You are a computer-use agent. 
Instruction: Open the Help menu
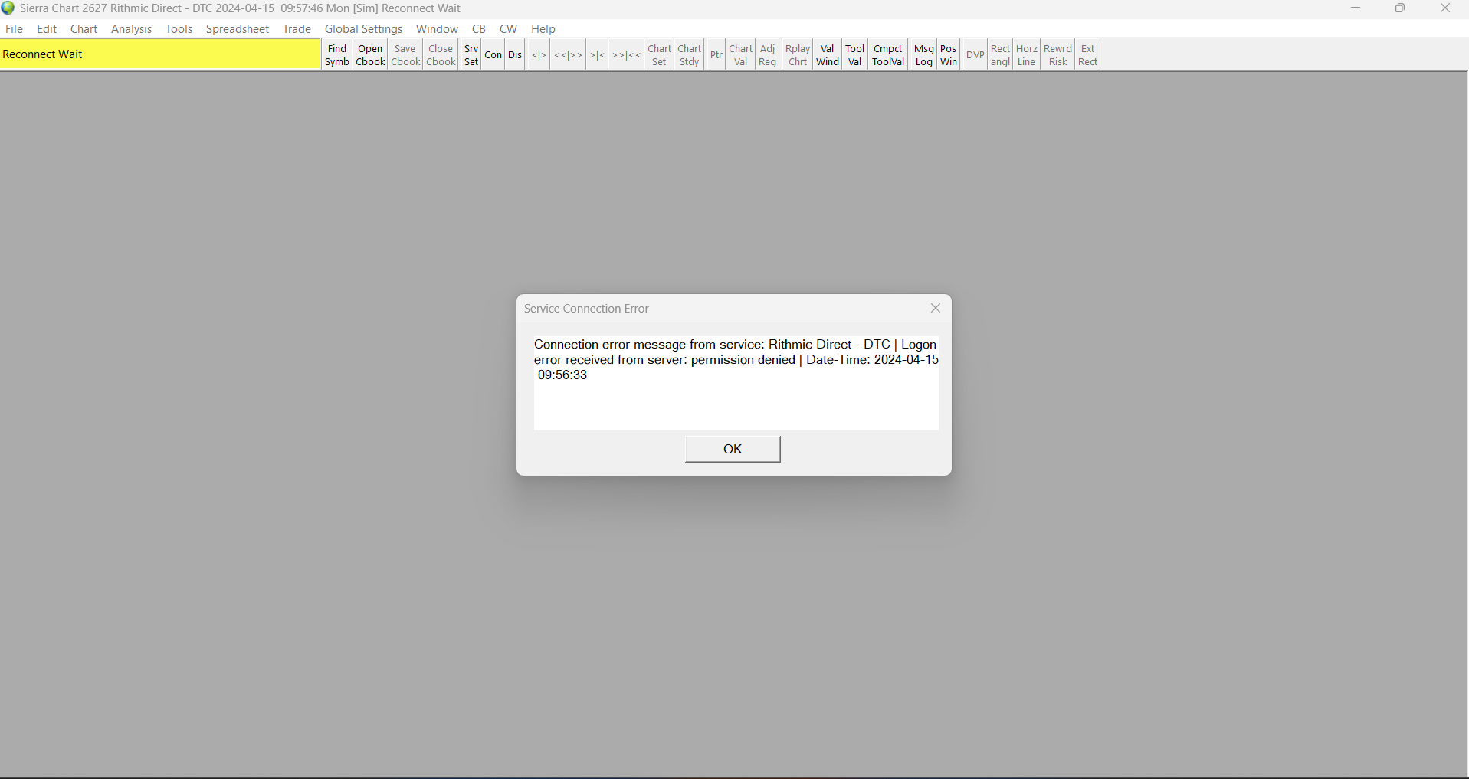coord(543,29)
